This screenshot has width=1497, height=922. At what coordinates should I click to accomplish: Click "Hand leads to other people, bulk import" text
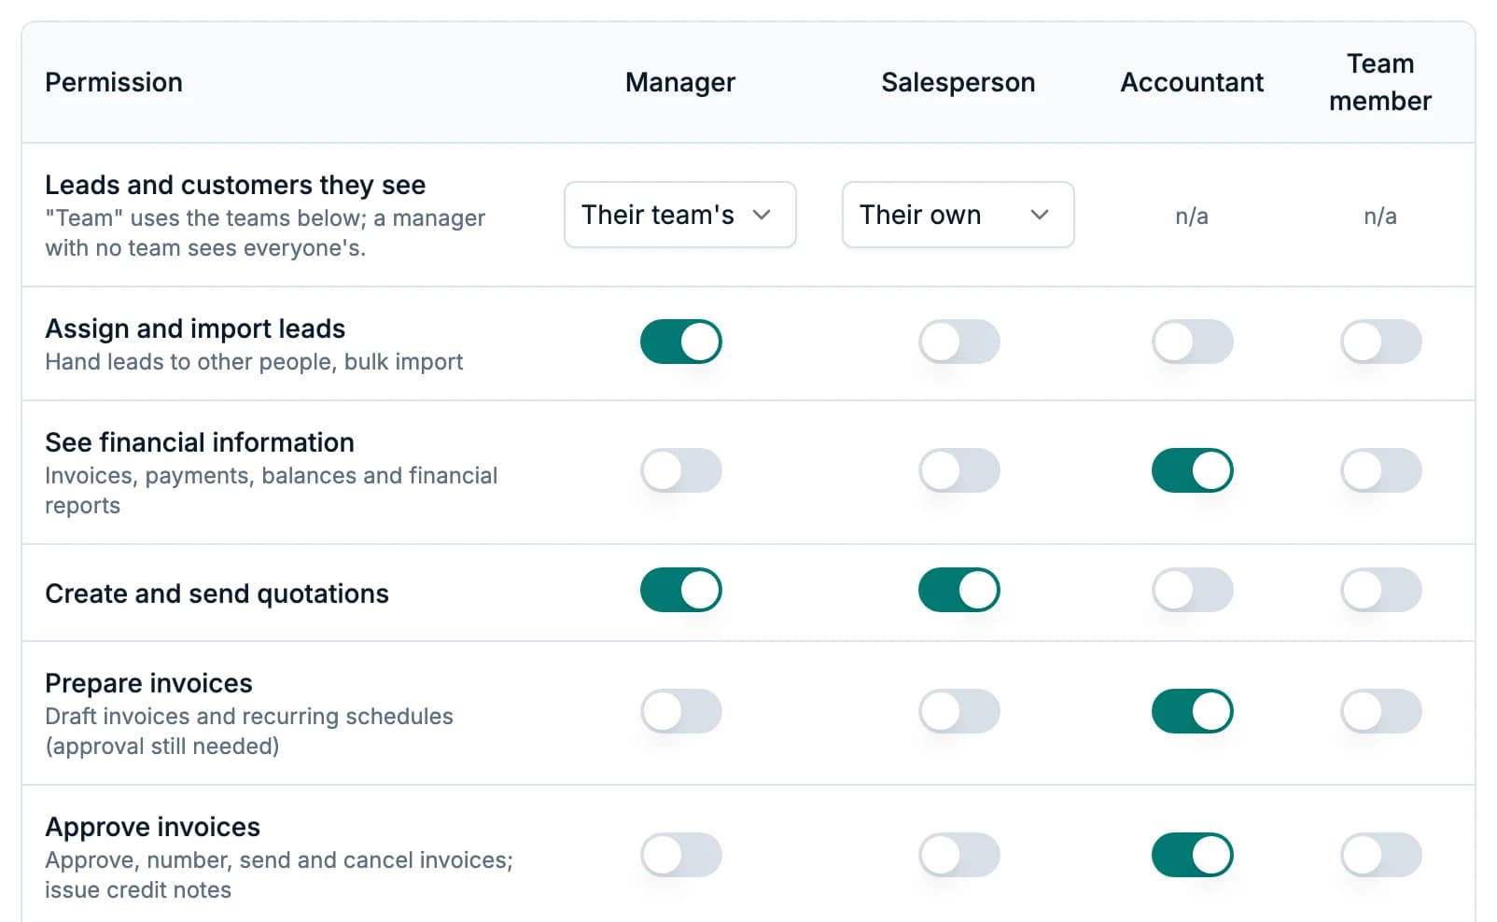click(254, 362)
